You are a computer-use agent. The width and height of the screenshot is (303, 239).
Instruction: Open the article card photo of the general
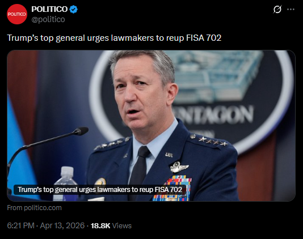(x=151, y=126)
